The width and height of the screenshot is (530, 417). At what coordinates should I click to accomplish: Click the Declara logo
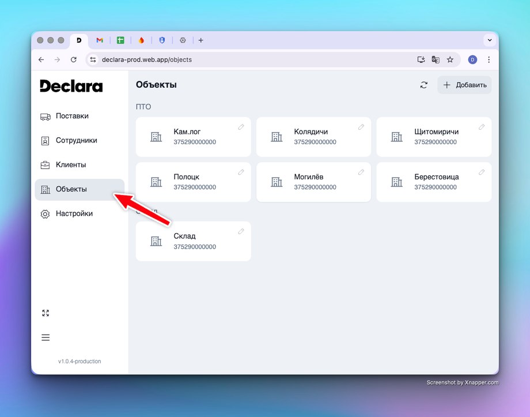[x=71, y=86]
